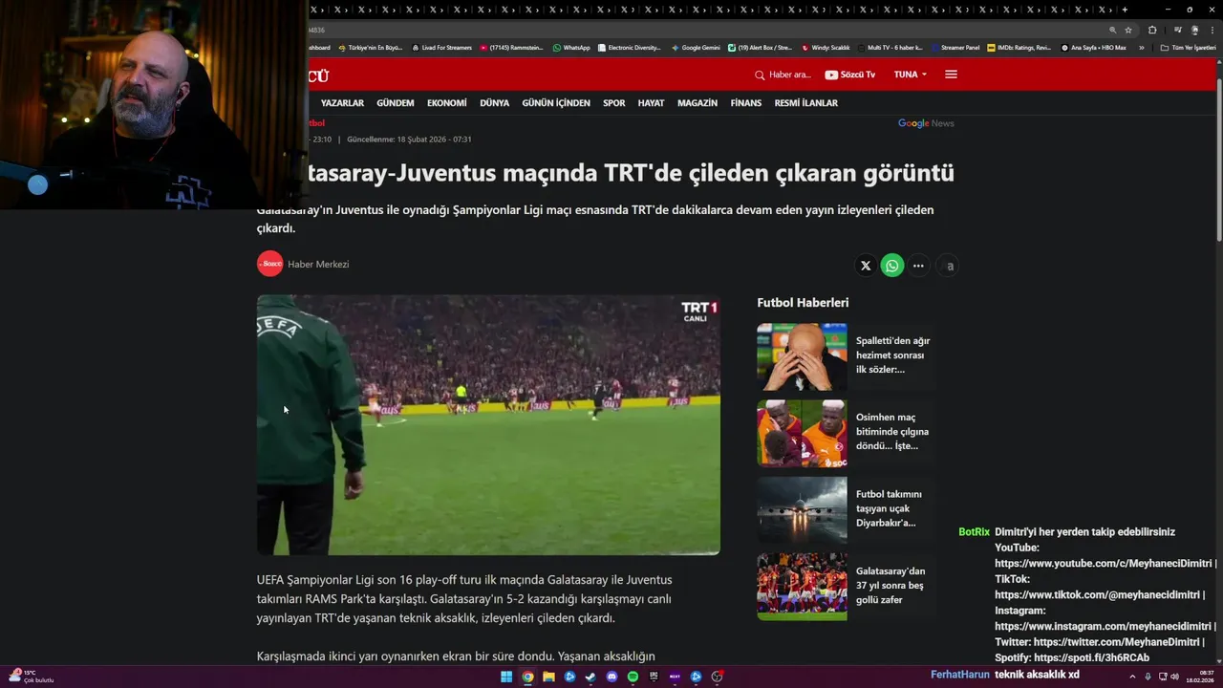Click Haber Merkezi author link
1223x688 pixels.
pos(318,265)
